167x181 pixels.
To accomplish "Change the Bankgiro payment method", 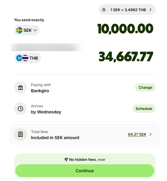I will coord(145,87).
